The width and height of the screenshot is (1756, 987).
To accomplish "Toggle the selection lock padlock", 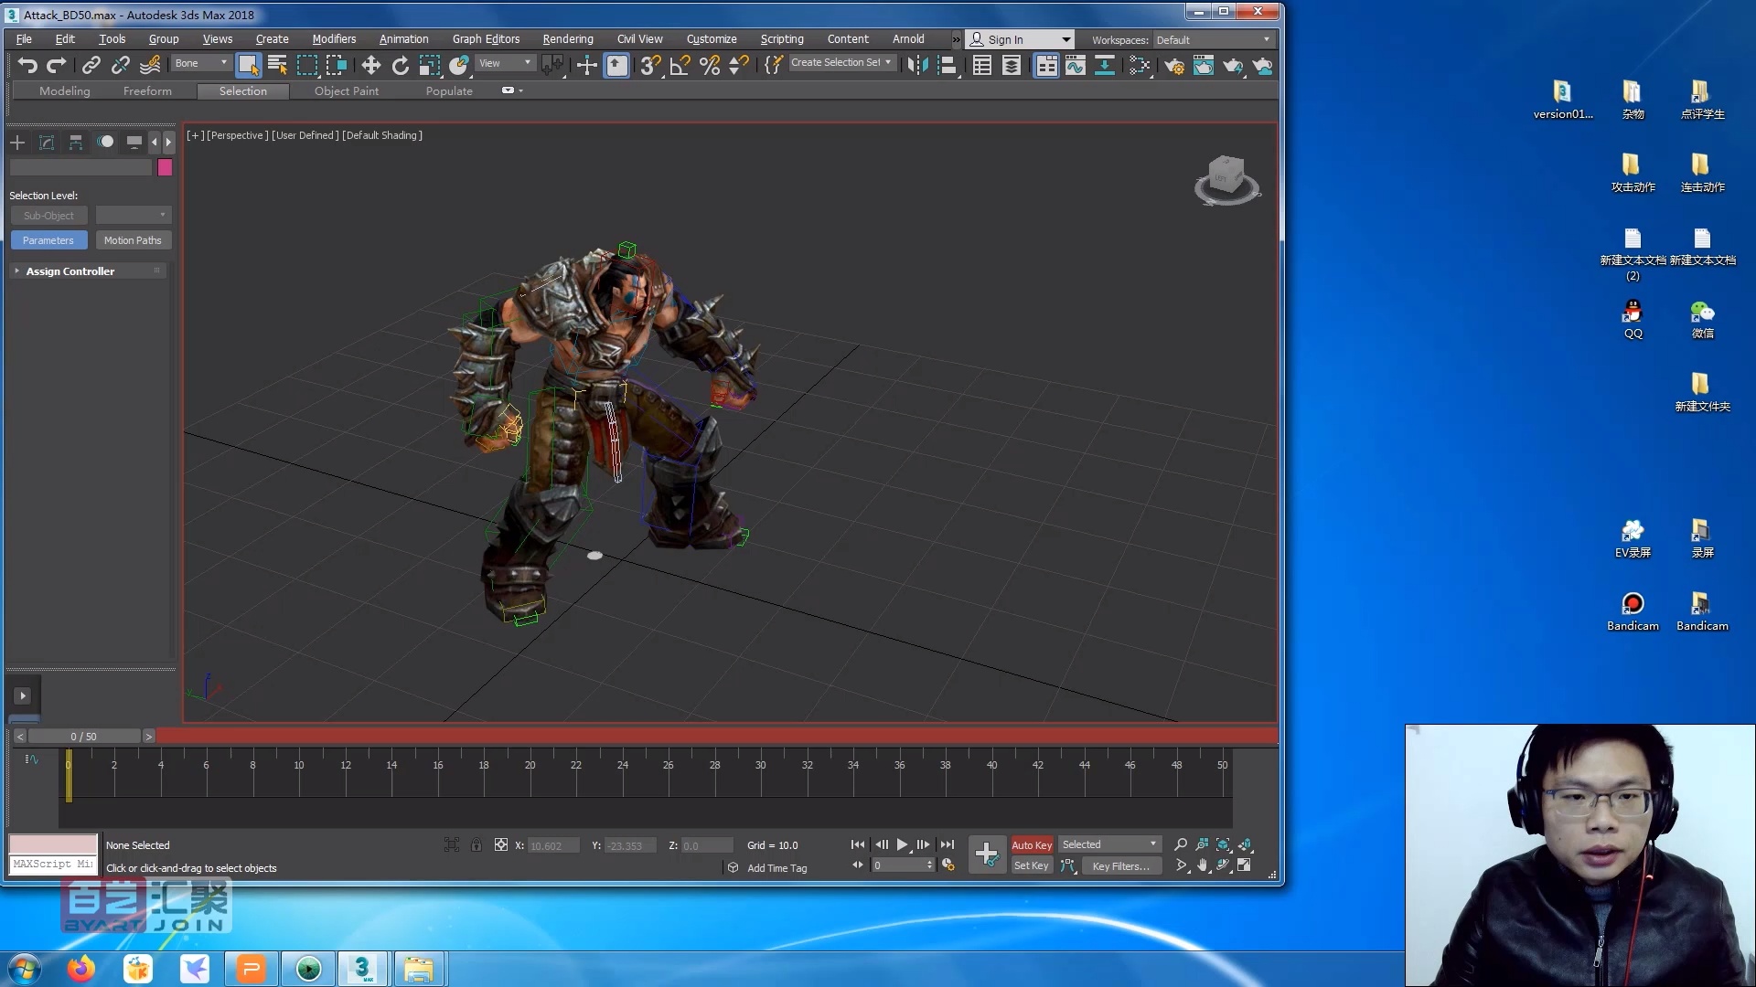I will 476,845.
